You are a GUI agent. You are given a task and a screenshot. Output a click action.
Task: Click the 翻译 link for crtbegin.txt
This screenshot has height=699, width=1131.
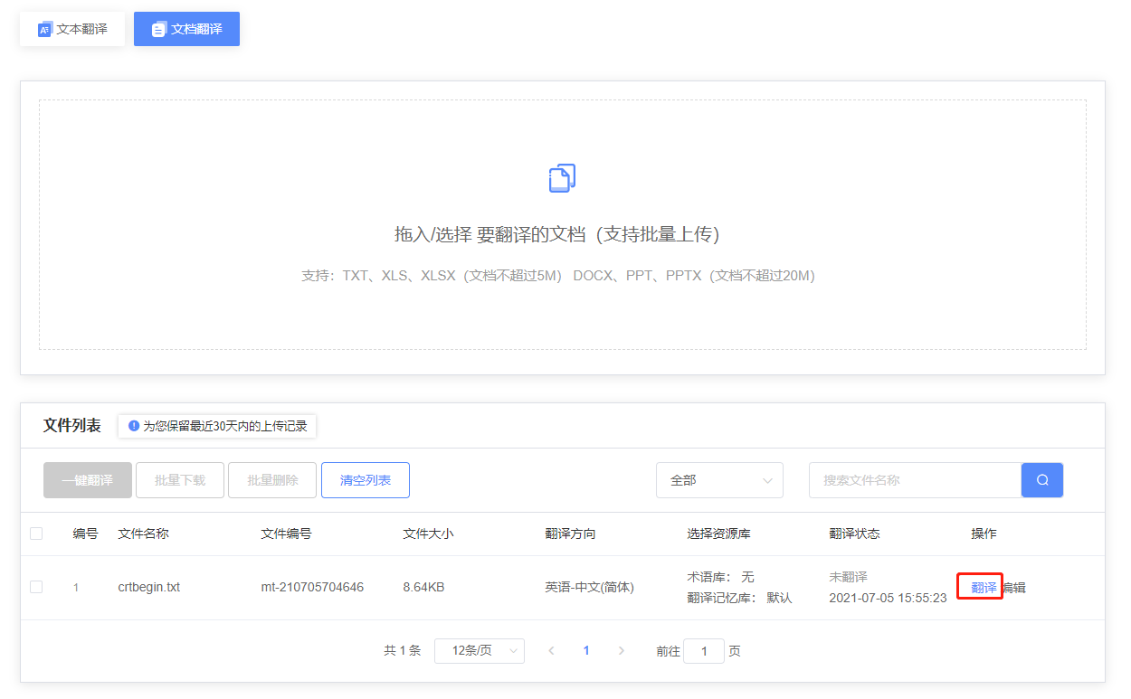[x=984, y=588]
